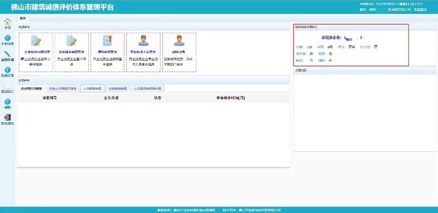The height and width of the screenshot is (213, 438).
Task: Switch to the 首页 tab at top
Action: pos(23,18)
